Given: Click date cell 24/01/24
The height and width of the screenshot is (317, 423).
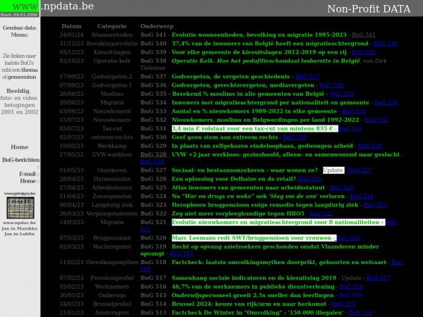Looking at the screenshot, I should coord(71,35).
